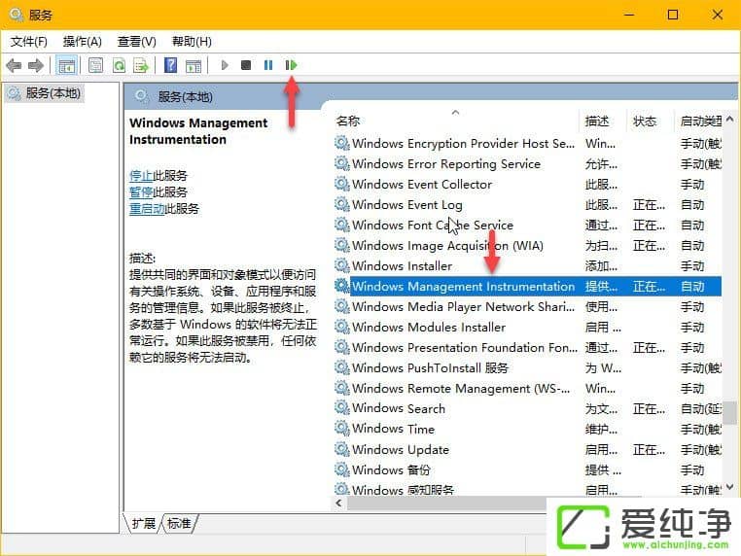The image size is (741, 556).
Task: Select Windows Error Reporting Service row
Action: click(528, 164)
